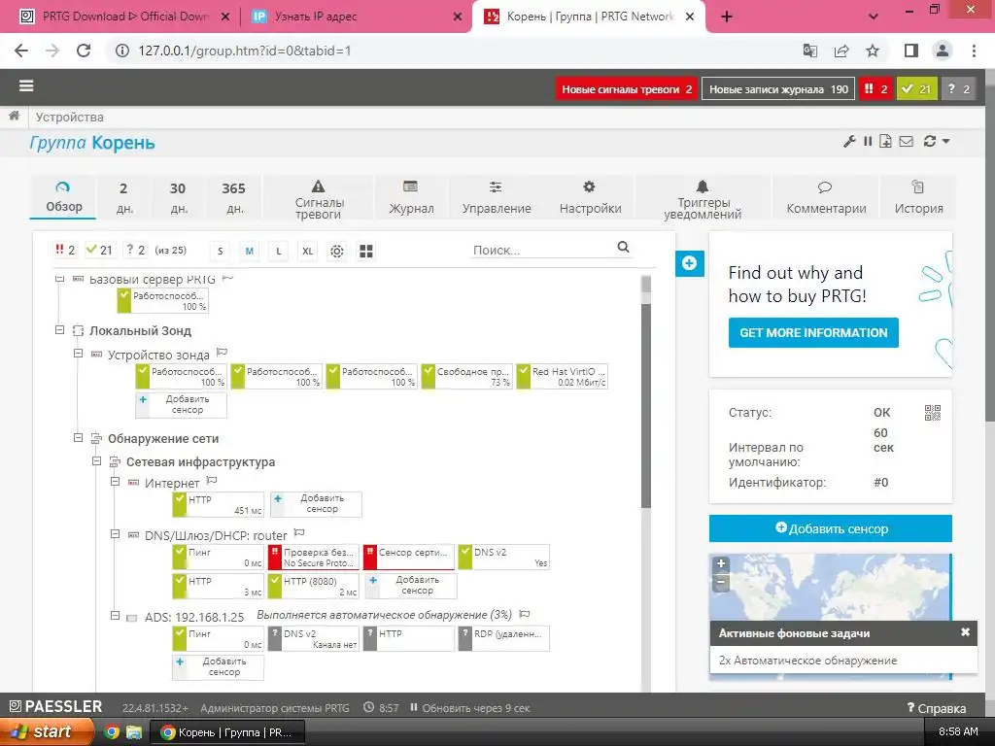Refresh via the circular arrows icon
The image size is (995, 746).
point(930,141)
